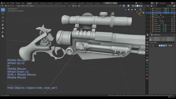
Task: Switch to the Shading workspace tab
Action: (x=67, y=3)
